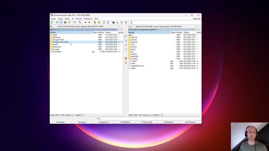Click the red swap-panels toolbar icon
This screenshot has height=151, width=269.
pos(80,22)
